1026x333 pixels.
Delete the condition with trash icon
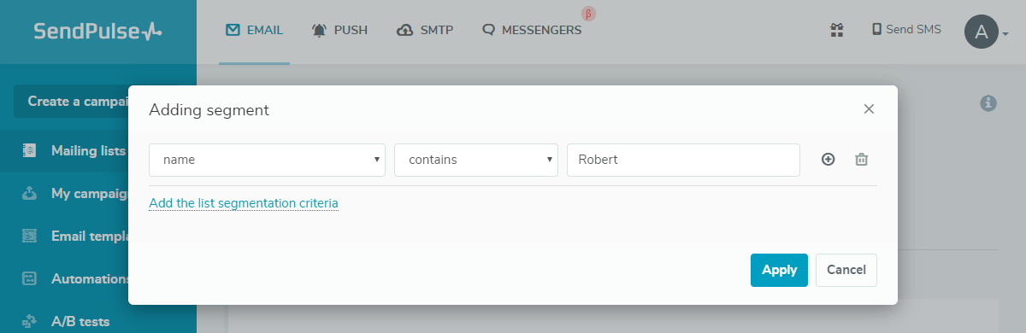862,160
